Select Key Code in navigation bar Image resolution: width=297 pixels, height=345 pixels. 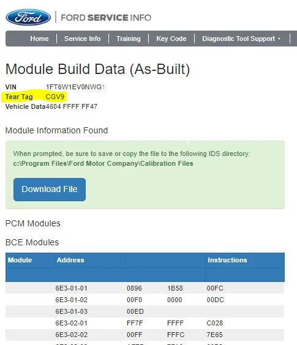[x=171, y=39]
